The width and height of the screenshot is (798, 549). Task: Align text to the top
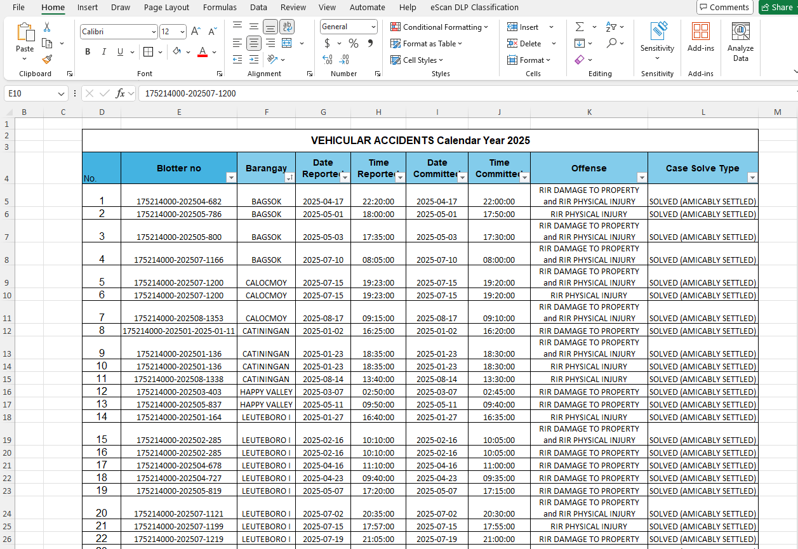pos(237,27)
